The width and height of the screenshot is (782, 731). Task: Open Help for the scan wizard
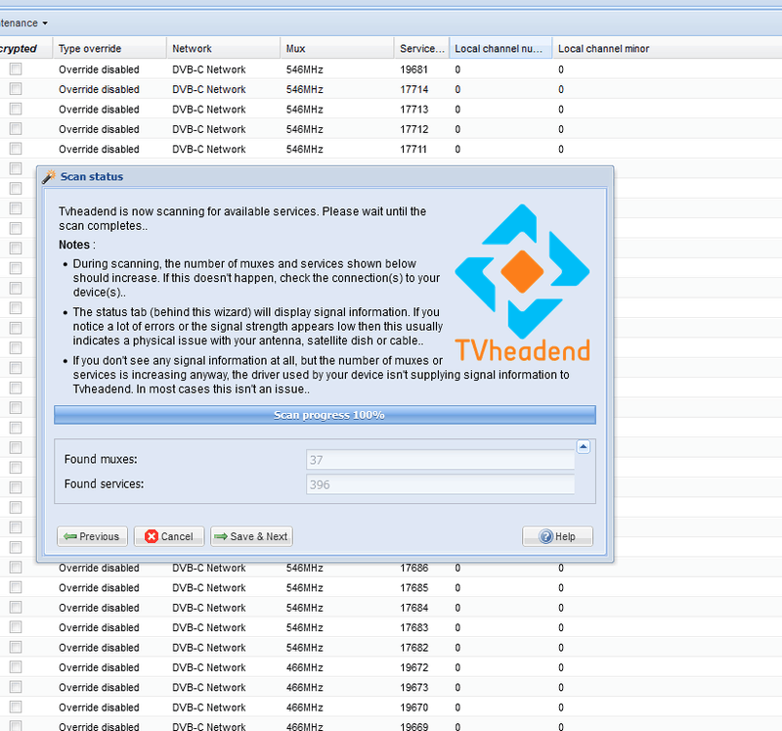(x=557, y=536)
